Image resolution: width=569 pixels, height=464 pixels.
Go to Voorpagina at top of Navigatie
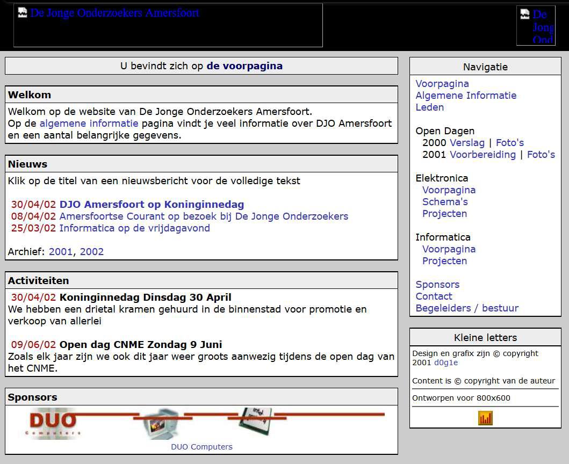[442, 84]
